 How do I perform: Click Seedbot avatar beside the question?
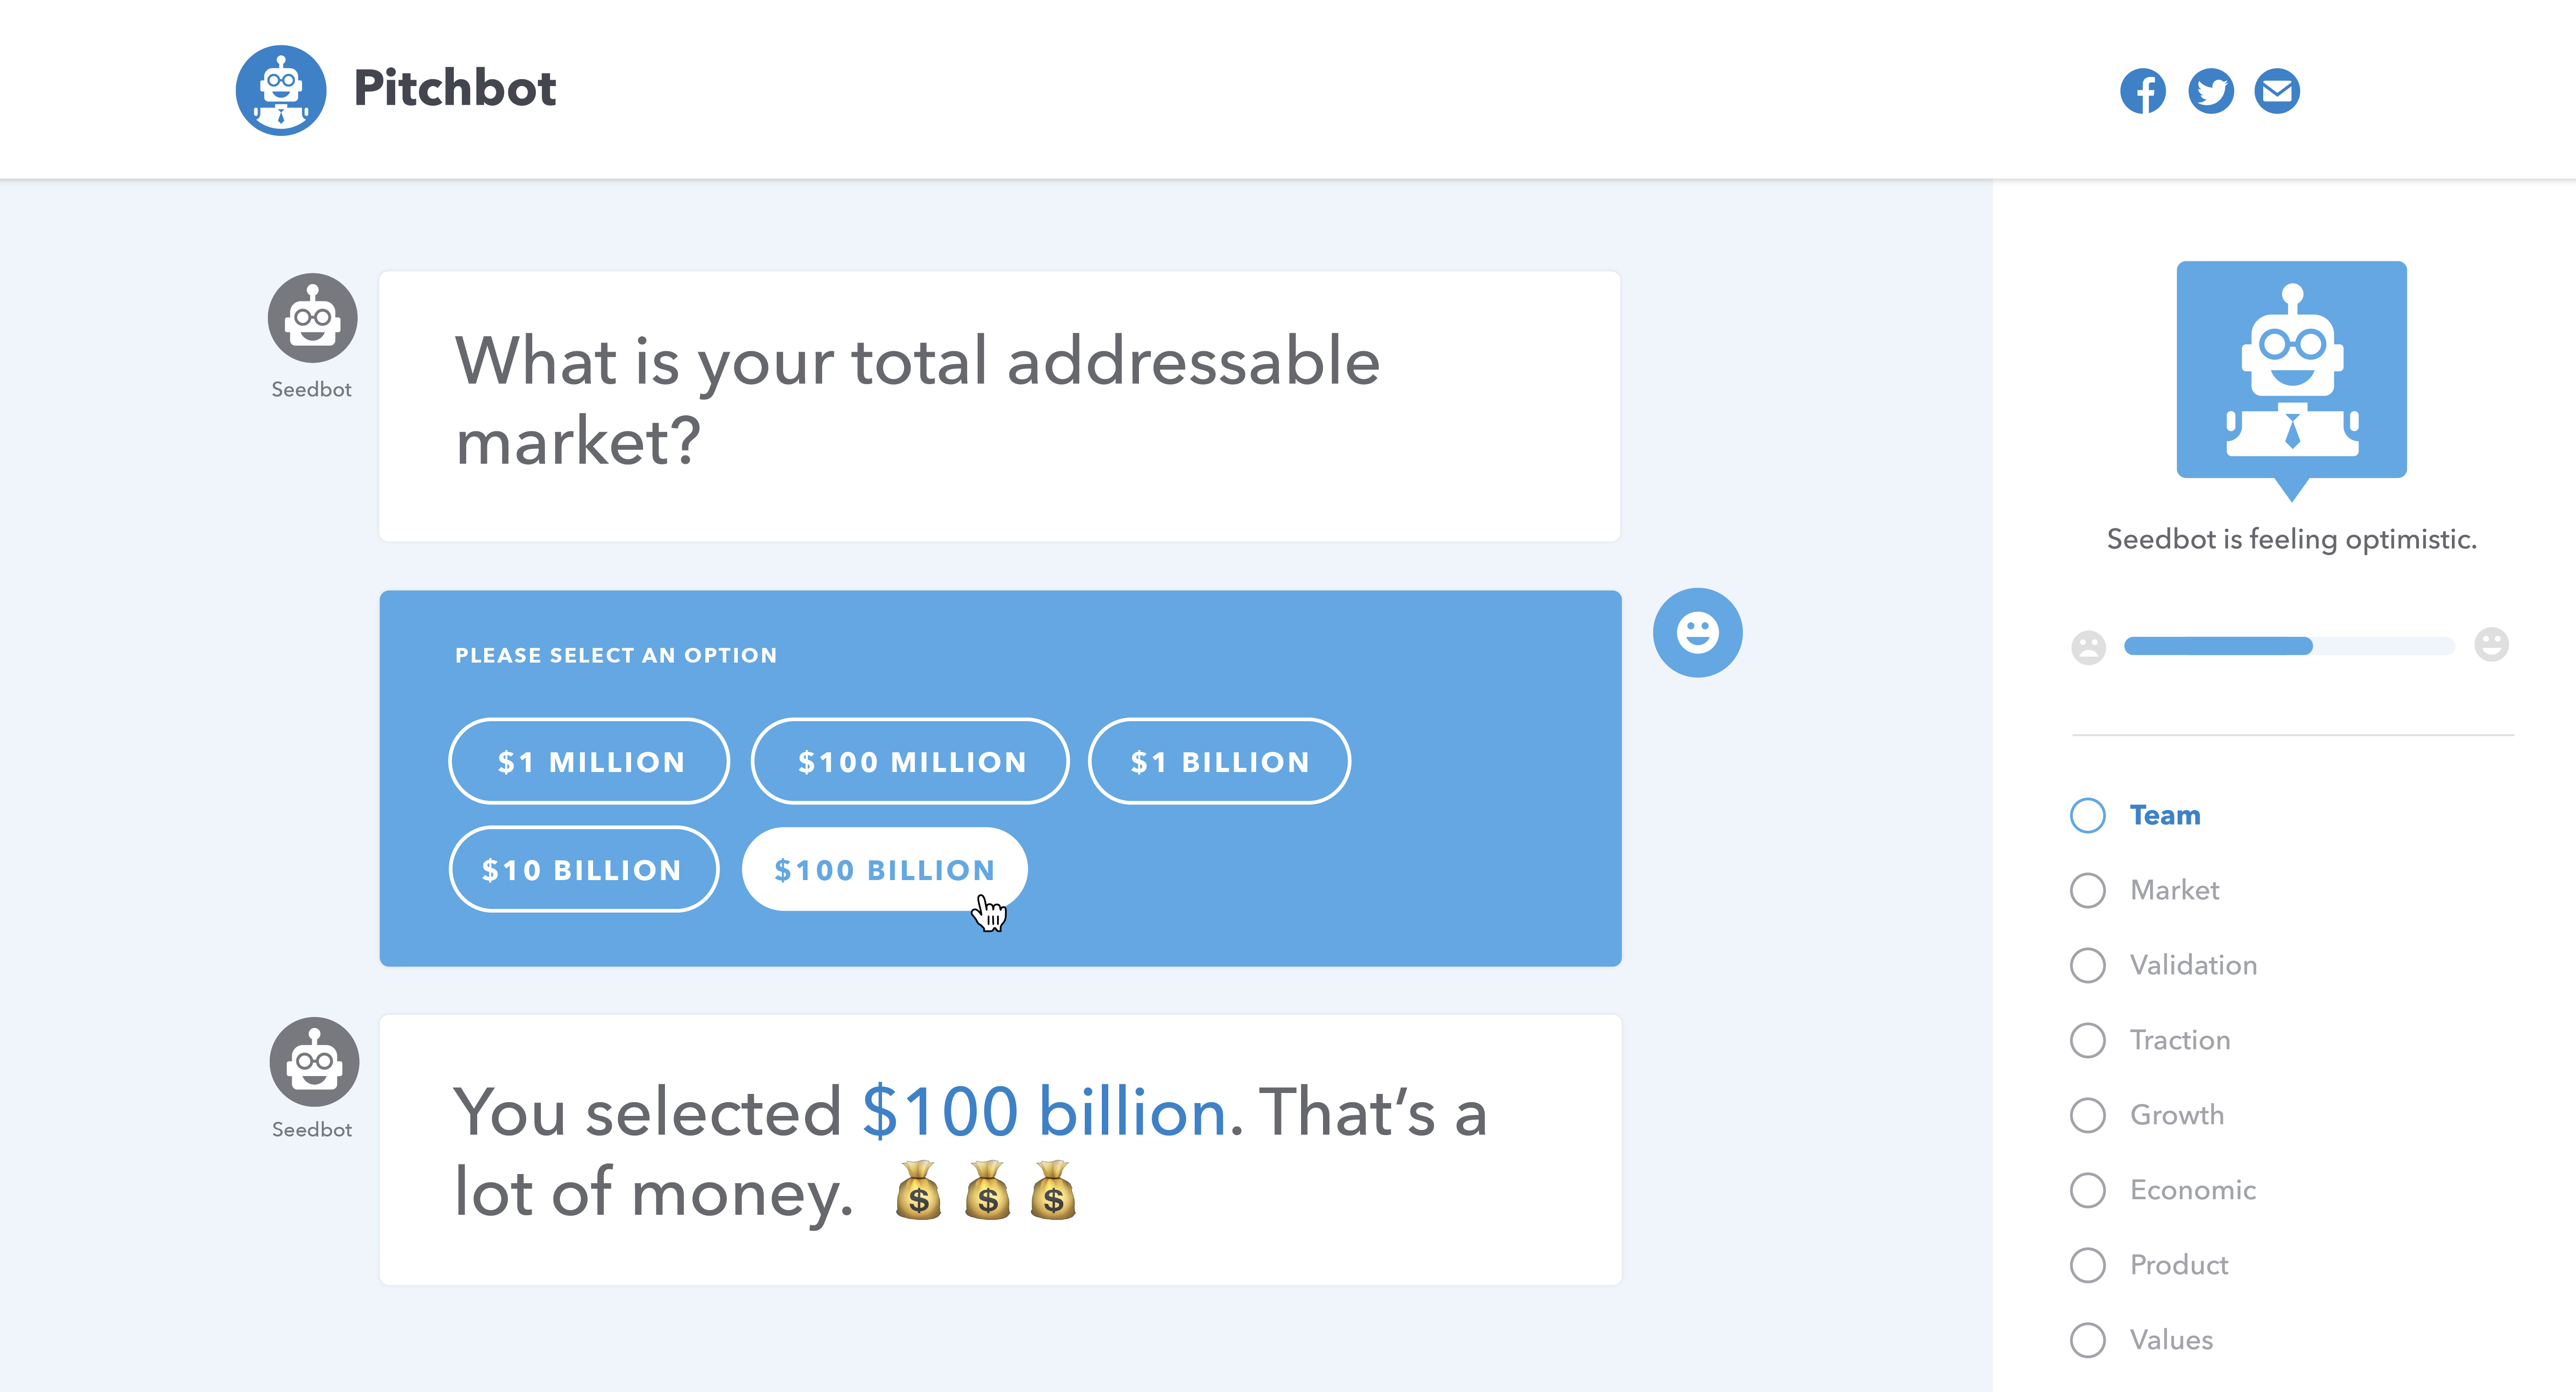[312, 318]
